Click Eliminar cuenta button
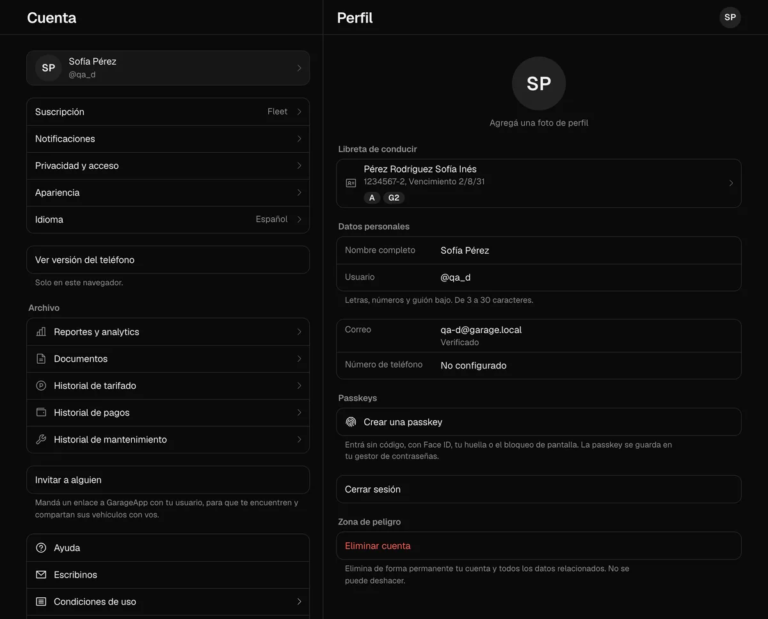Viewport: 768px width, 619px height. (539, 546)
